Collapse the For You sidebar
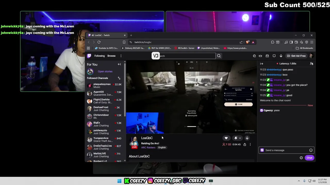 point(119,64)
